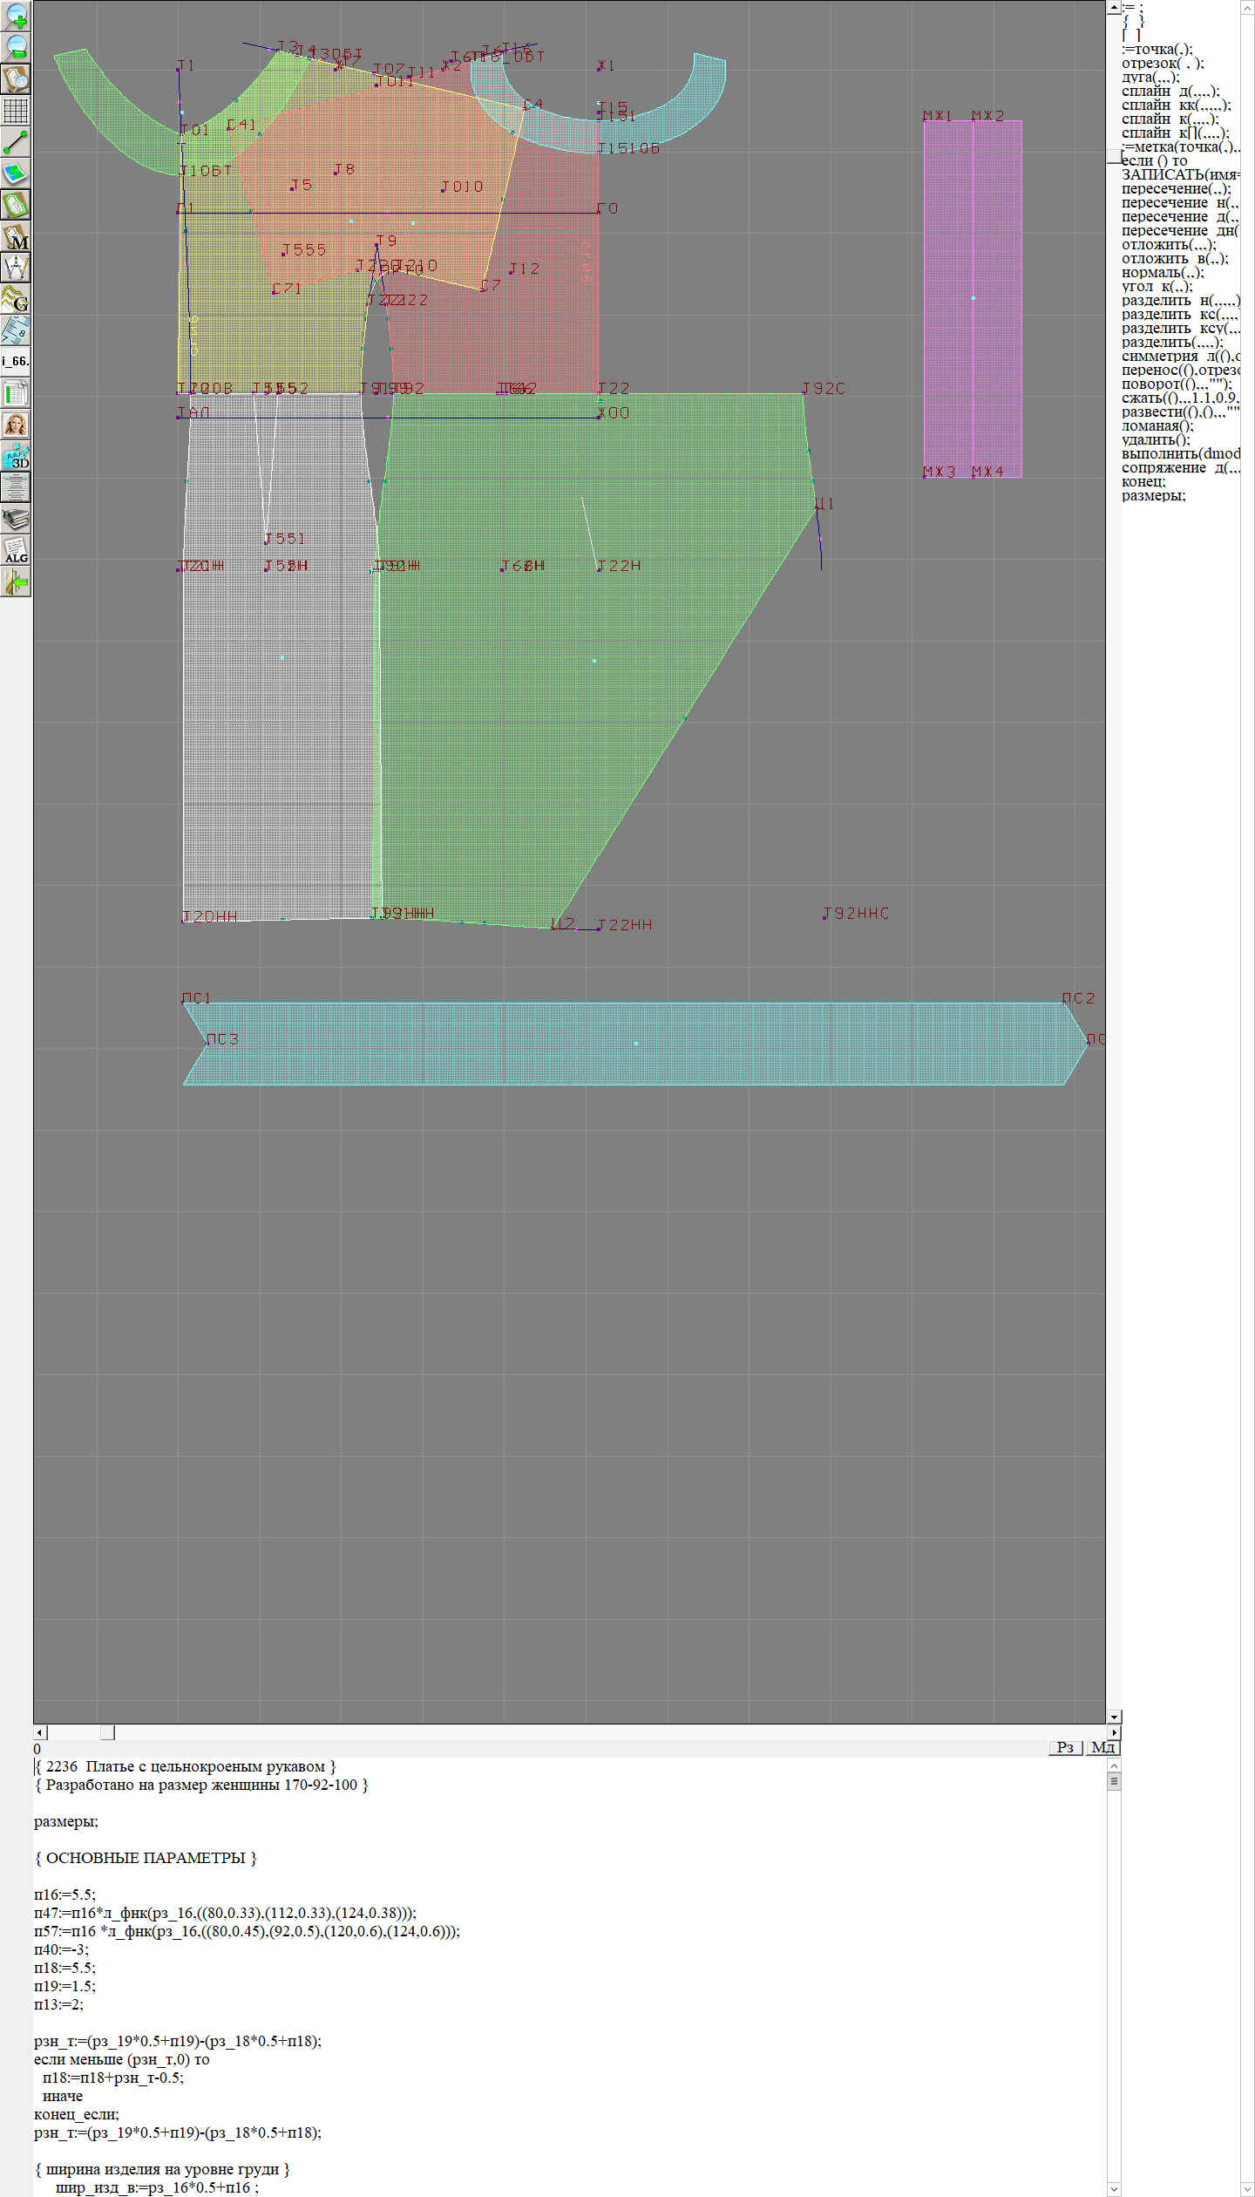Select 'симметрия л' command in the list
1255x2197 pixels.
click(1179, 357)
